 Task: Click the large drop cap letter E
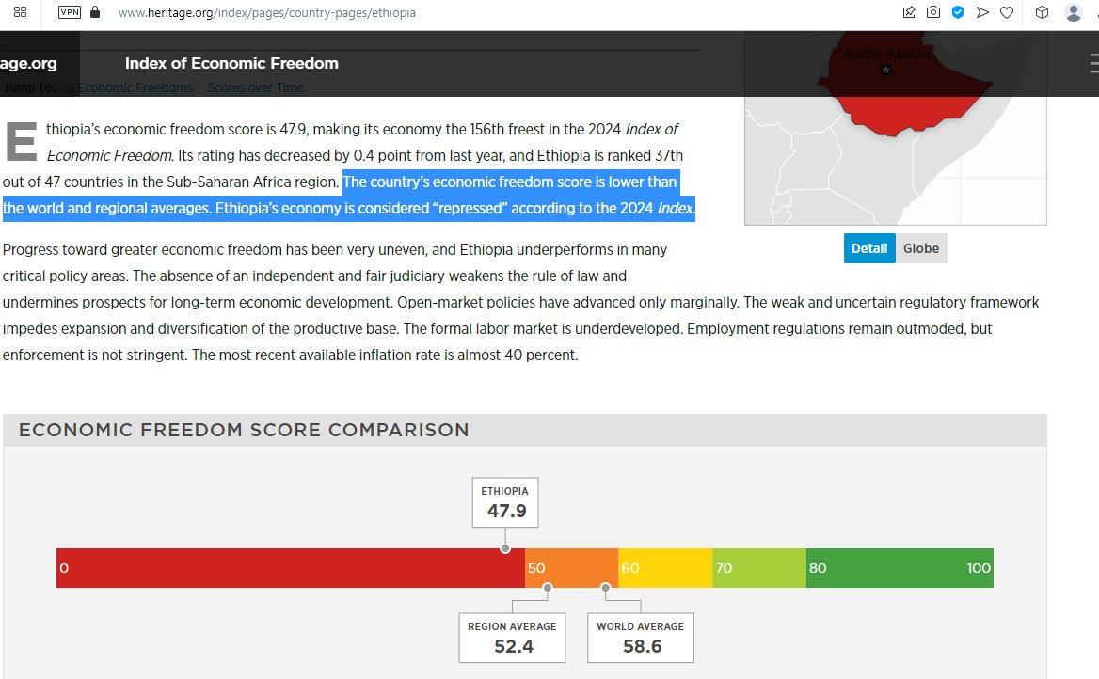[21, 142]
